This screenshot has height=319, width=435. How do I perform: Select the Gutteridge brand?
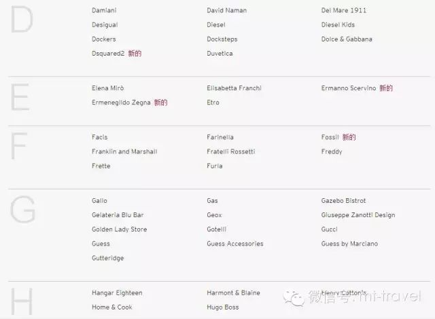click(x=107, y=258)
